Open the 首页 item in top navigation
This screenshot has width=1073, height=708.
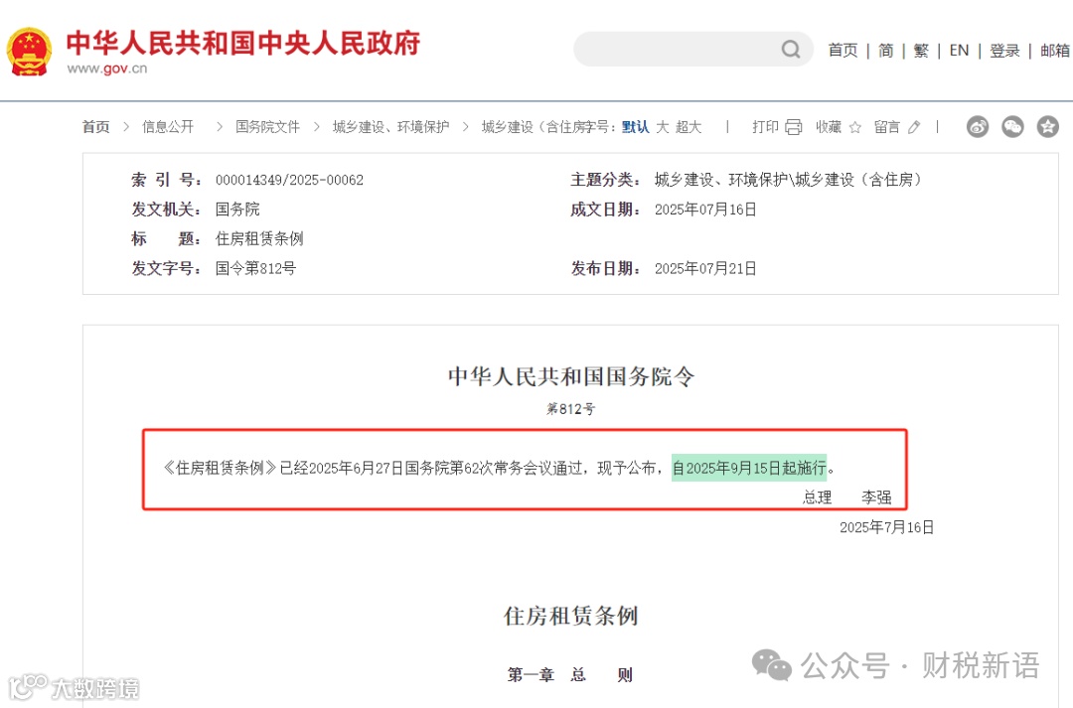click(843, 50)
